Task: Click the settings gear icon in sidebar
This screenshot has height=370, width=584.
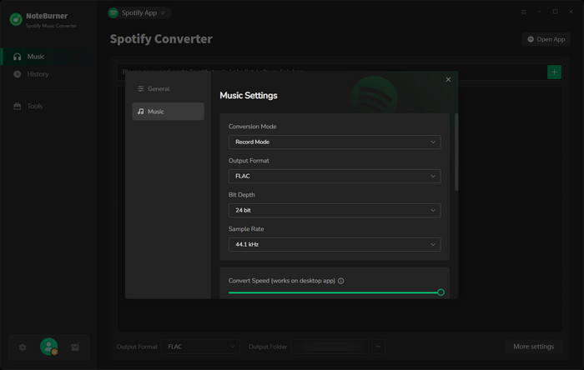Action: click(x=23, y=347)
